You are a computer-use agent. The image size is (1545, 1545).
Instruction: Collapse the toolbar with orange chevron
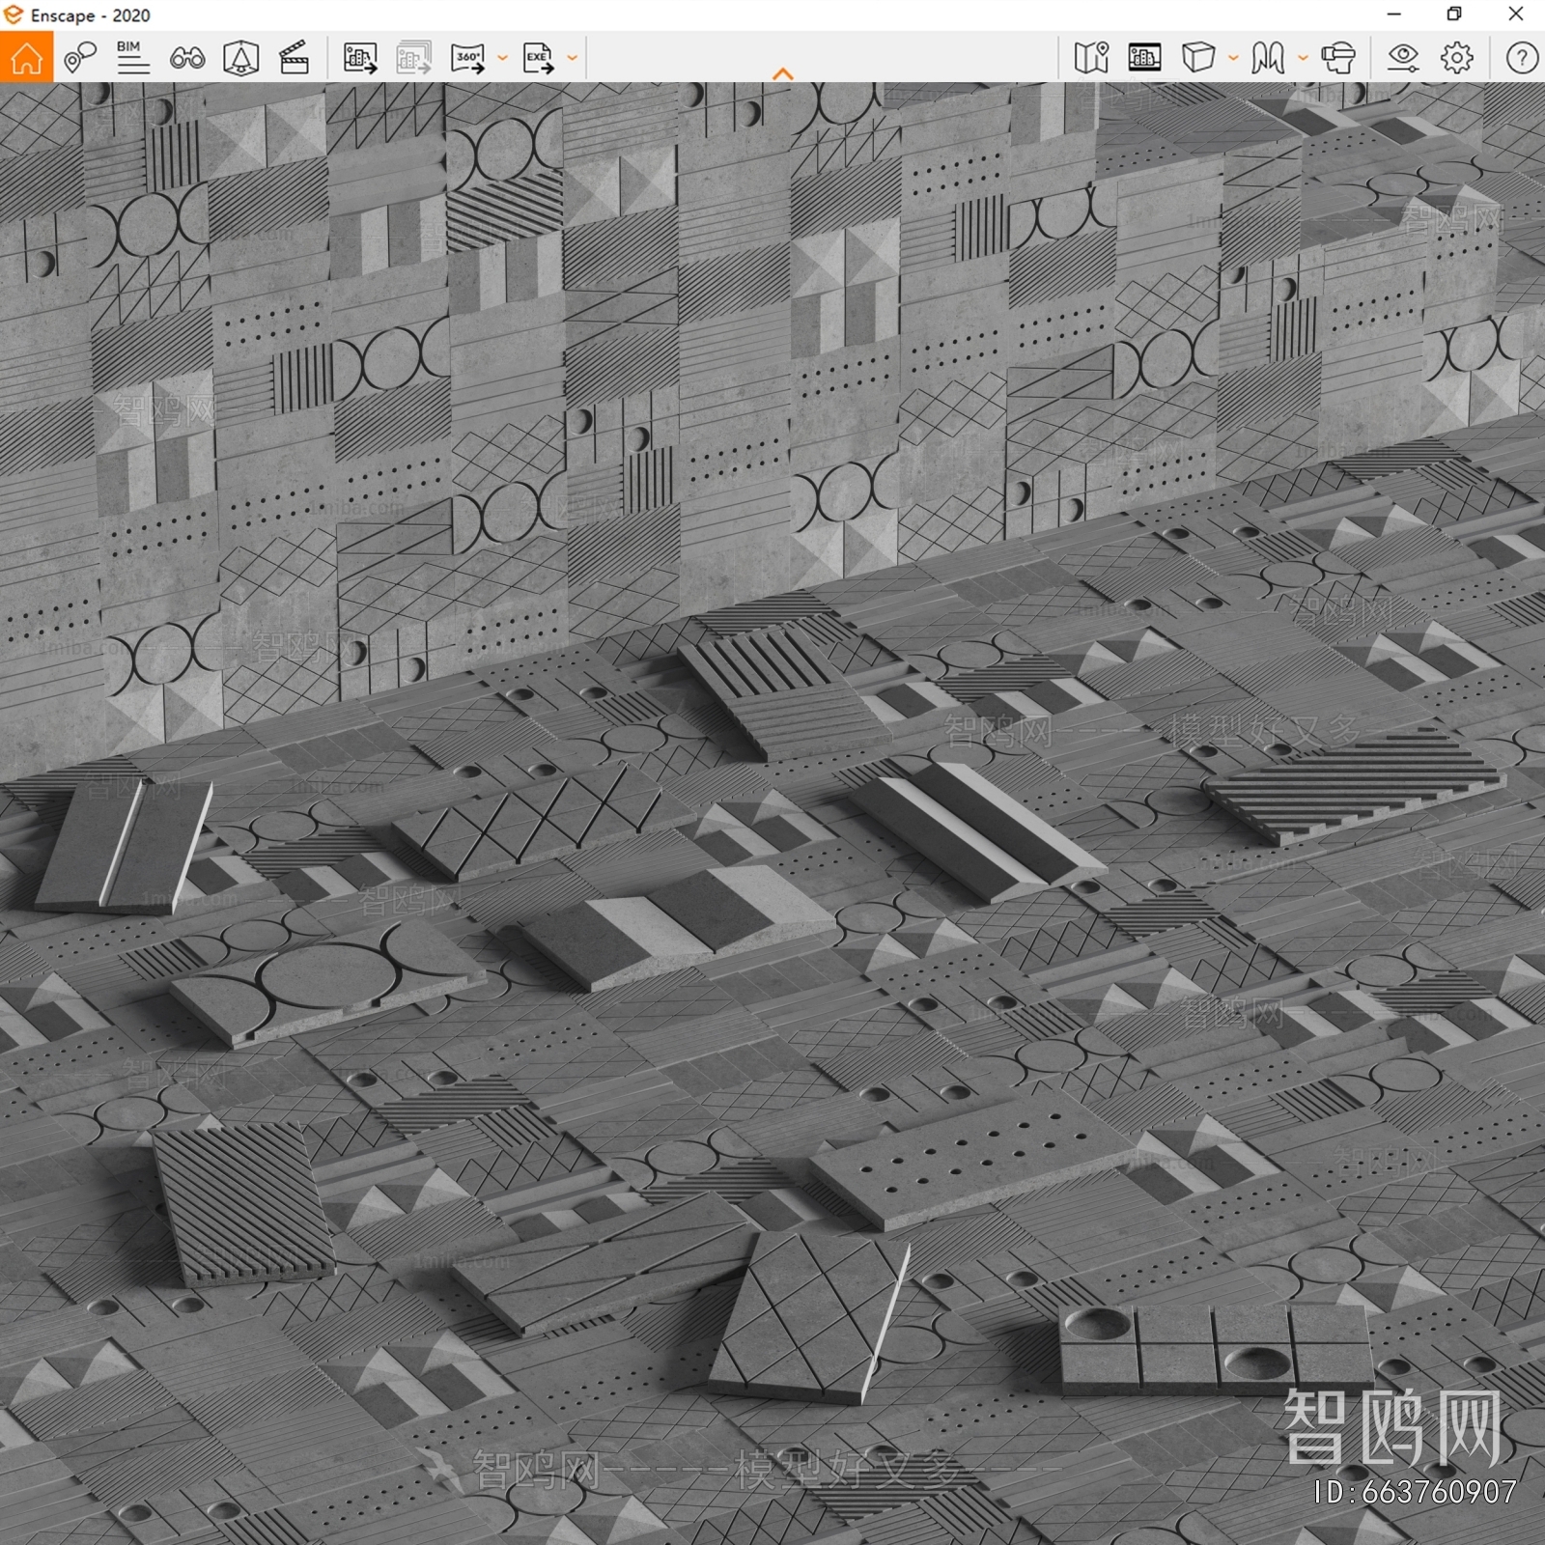tap(783, 74)
